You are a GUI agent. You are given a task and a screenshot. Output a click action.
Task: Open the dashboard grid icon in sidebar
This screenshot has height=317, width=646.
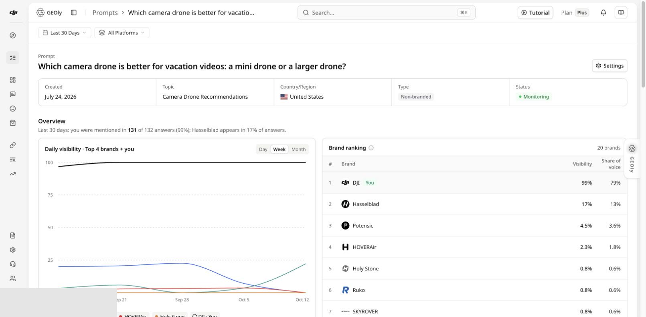(13, 80)
